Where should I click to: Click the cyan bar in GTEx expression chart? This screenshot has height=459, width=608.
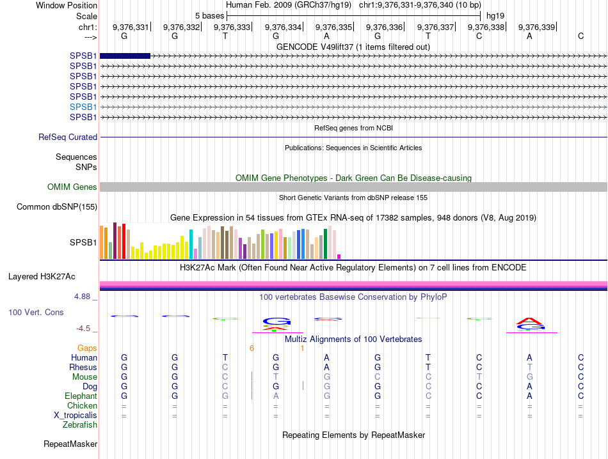coord(191,244)
